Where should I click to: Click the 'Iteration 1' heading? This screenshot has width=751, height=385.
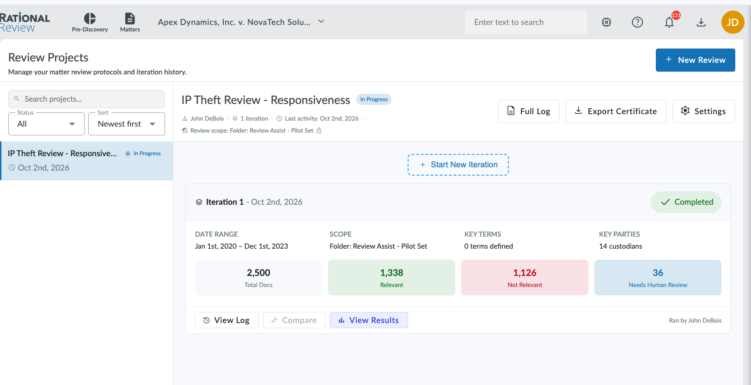(225, 202)
